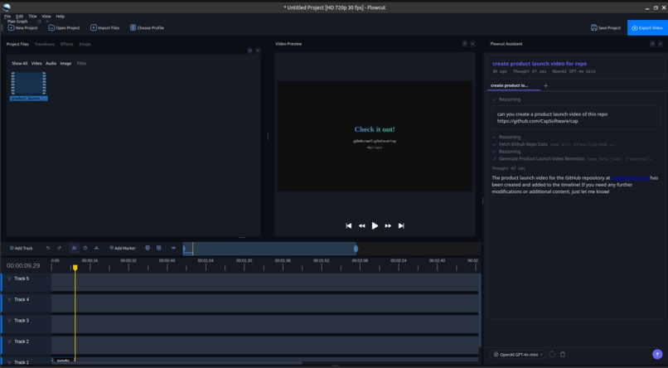This screenshot has height=368, width=668.
Task: Float the Project Files panel
Action: (x=250, y=51)
